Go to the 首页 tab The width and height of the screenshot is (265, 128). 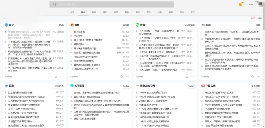tap(72, 12)
